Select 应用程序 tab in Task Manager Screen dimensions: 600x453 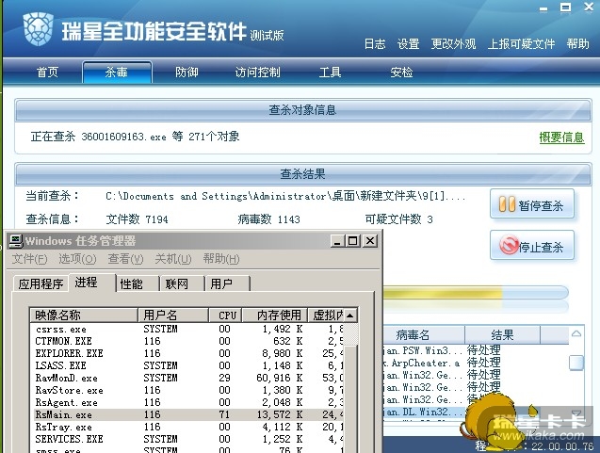41,283
